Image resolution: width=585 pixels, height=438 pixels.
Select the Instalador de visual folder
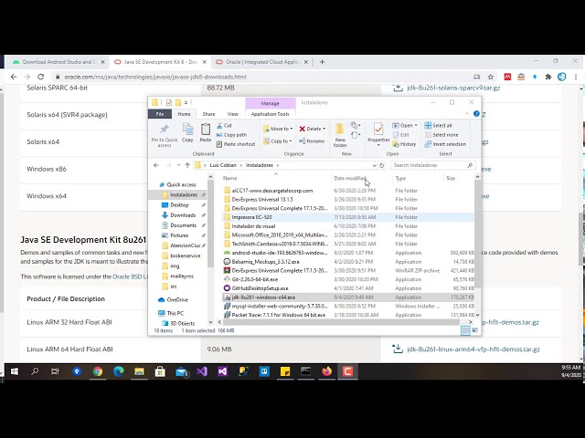(x=253, y=226)
